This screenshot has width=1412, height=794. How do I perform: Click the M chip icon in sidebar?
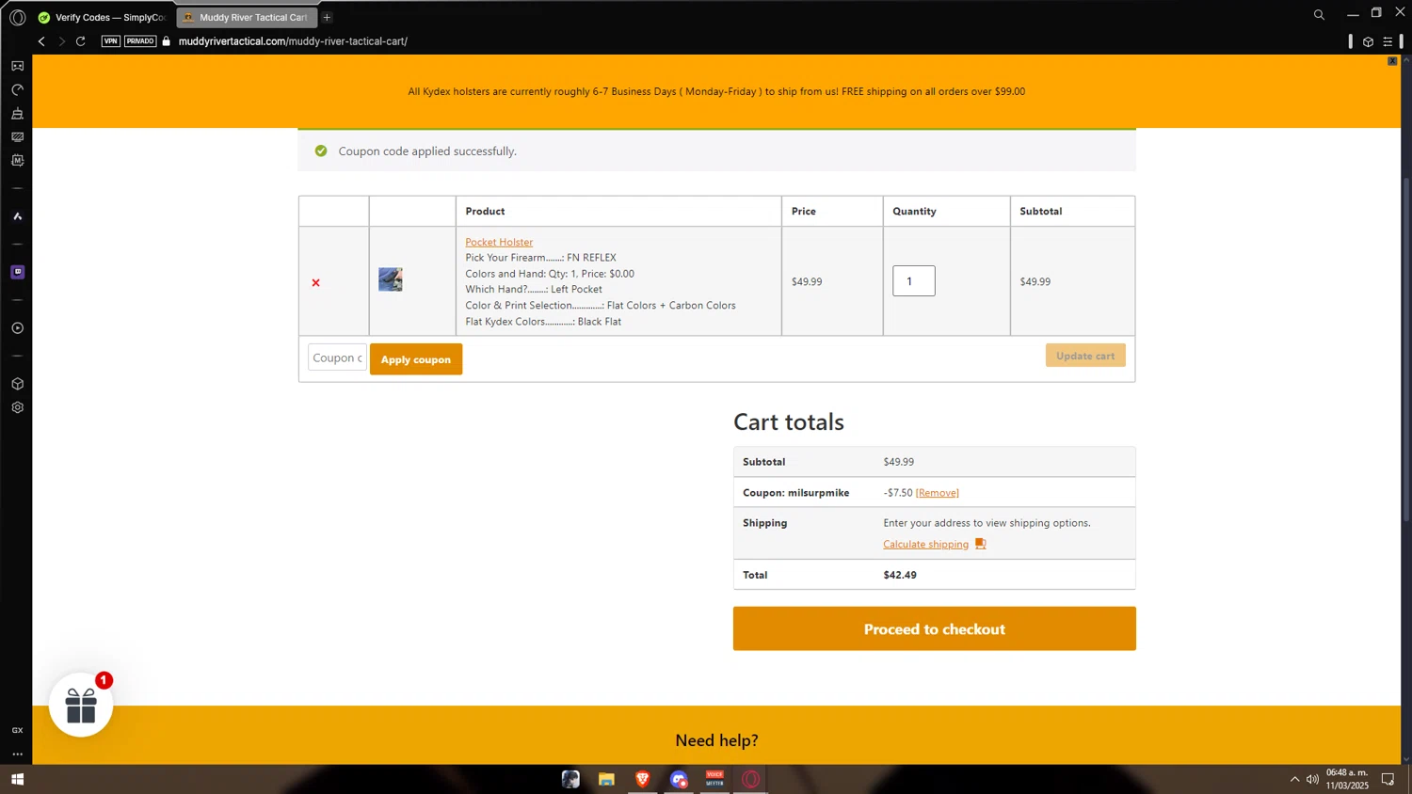click(17, 161)
